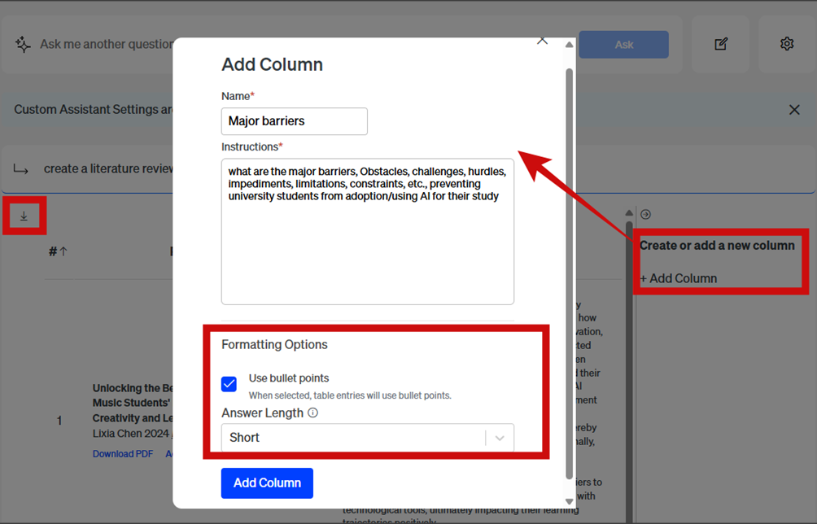Click the sparkle AI assistant icon
This screenshot has height=524, width=817.
23,45
